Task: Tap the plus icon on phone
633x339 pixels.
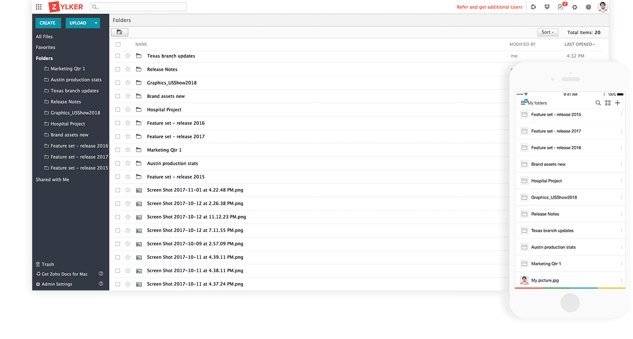Action: [x=617, y=103]
